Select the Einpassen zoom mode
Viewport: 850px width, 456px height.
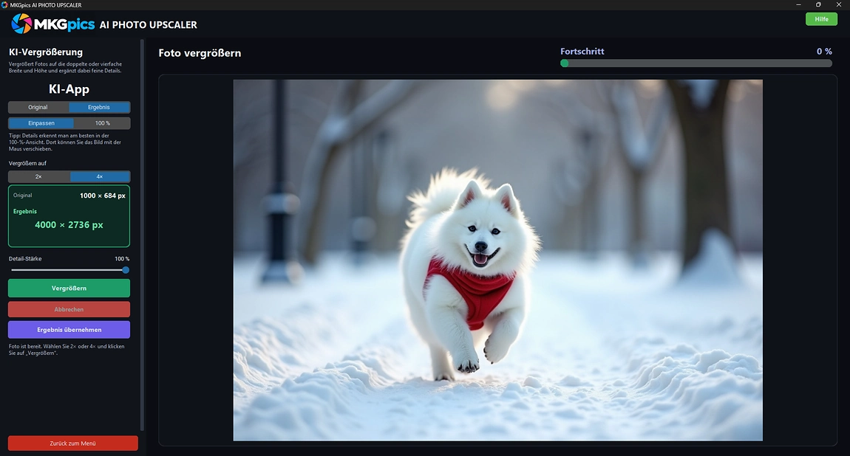41,122
